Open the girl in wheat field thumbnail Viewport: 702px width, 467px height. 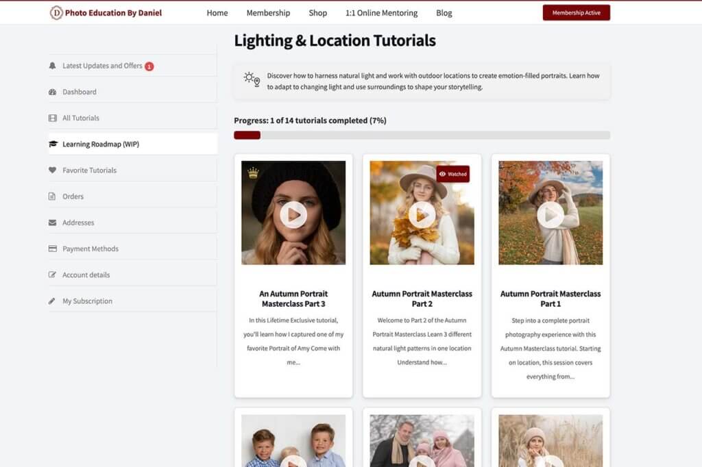coord(550,440)
